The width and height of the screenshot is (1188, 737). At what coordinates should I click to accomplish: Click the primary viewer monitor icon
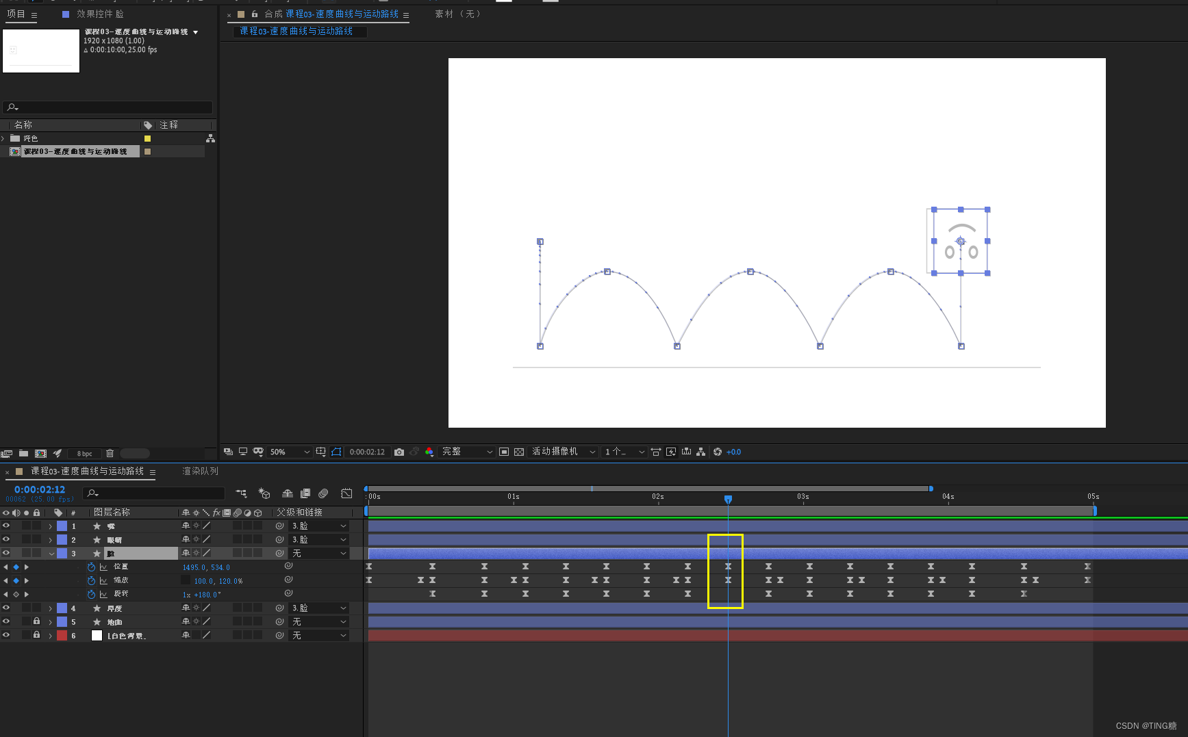point(243,452)
